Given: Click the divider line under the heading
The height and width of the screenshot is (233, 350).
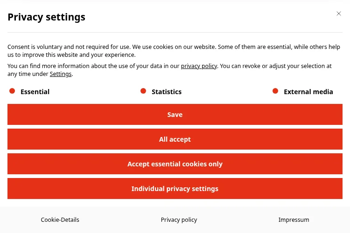Looking at the screenshot, I should pos(175,32).
